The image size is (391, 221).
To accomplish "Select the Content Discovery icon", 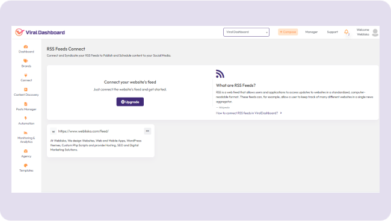I will coord(26,90).
